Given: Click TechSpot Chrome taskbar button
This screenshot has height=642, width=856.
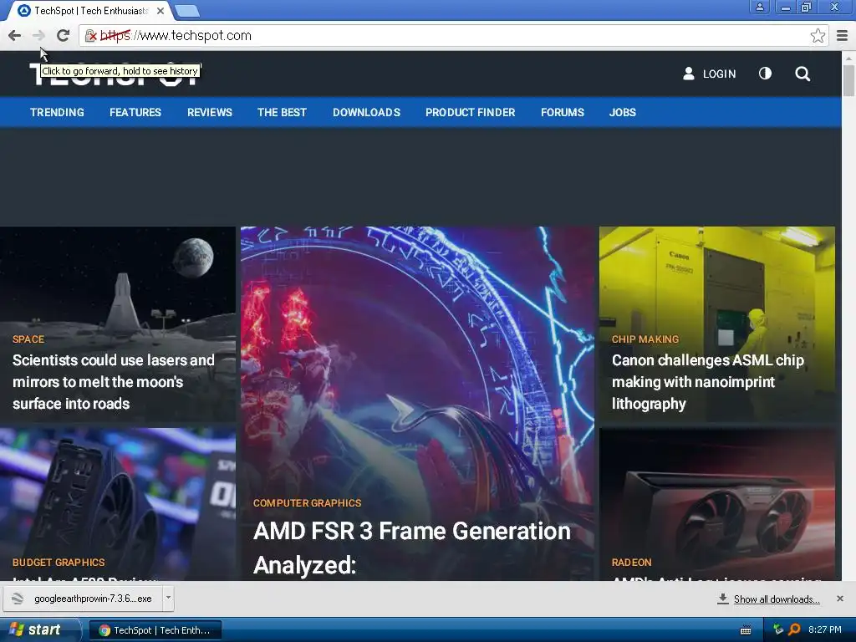Looking at the screenshot, I should (x=155, y=630).
